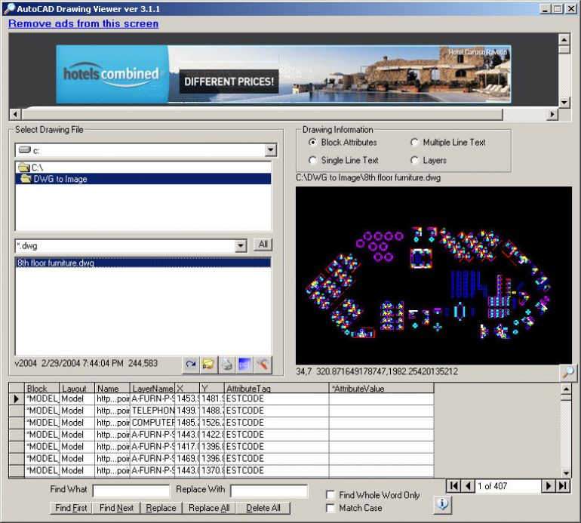Screen dimensions: 581x523
Task: Select the DWG to Image folder
Action: pyautogui.click(x=60, y=179)
